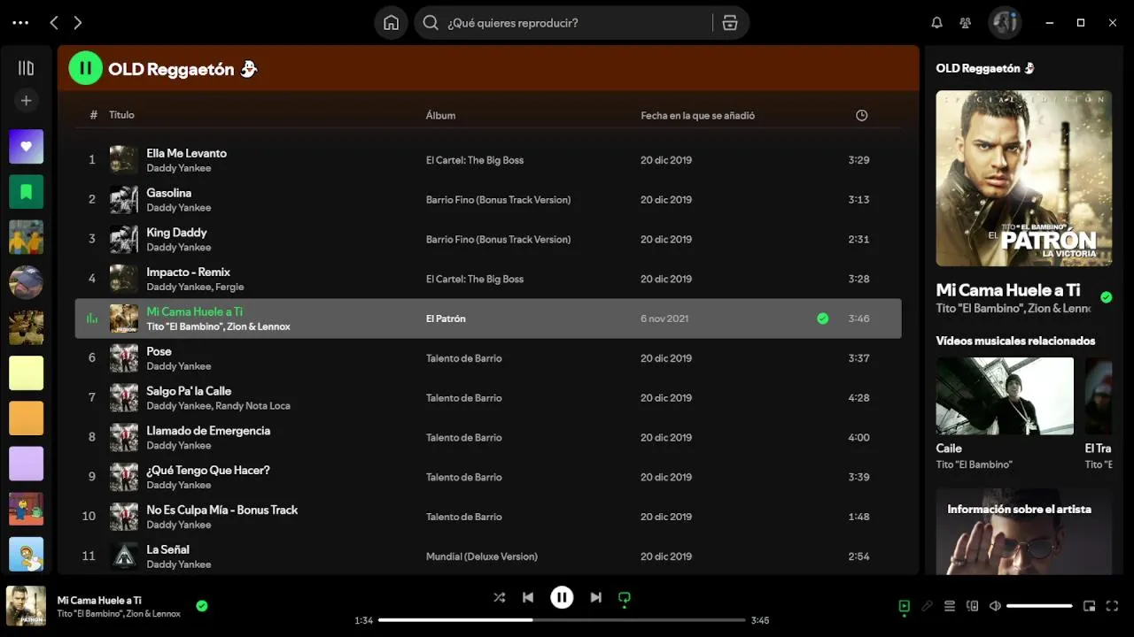The width and height of the screenshot is (1134, 637).
Task: Open the miniplayer
Action: click(x=1090, y=606)
